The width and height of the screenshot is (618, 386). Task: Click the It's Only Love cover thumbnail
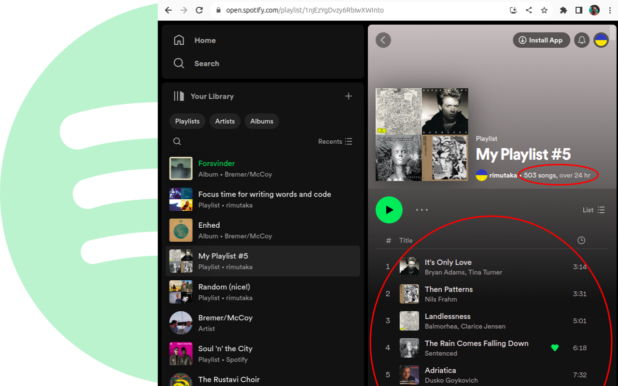pos(409,267)
